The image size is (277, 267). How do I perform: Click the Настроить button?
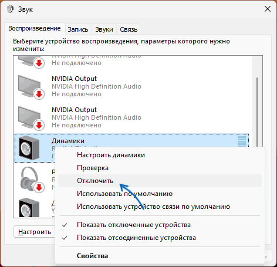tap(35, 232)
